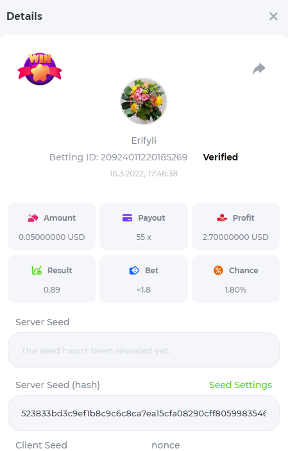The image size is (288, 451).
Task: Click the Erifyli username
Action: click(x=144, y=140)
